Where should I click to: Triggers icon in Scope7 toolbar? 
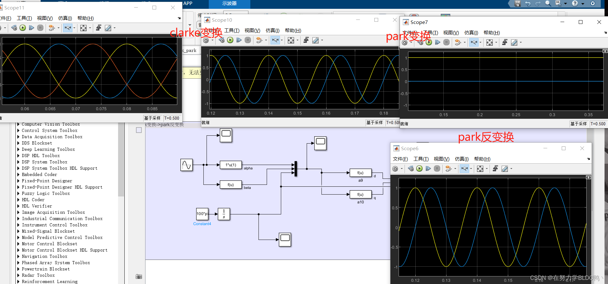505,42
